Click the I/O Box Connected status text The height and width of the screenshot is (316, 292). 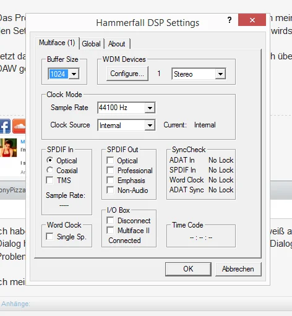(x=124, y=241)
